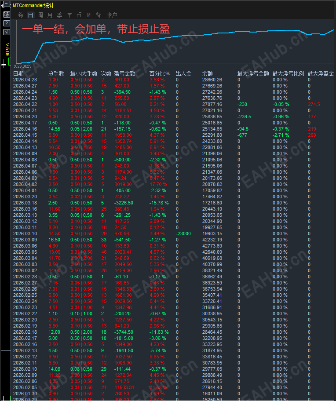
Task: Click the 总手数 column header
Action: (56, 74)
